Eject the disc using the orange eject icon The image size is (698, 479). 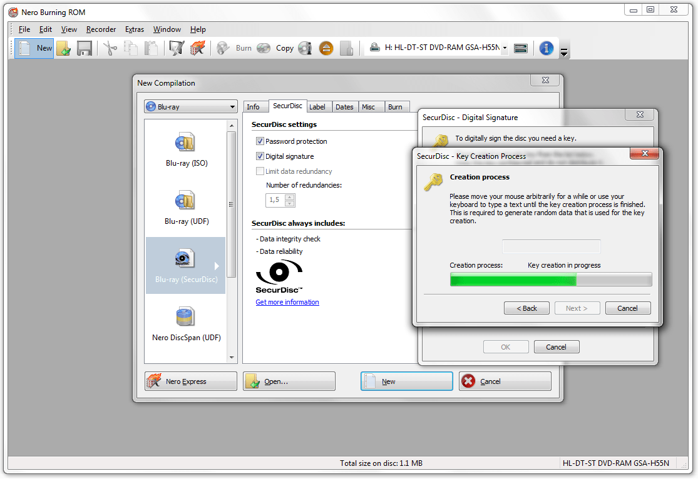coord(326,48)
